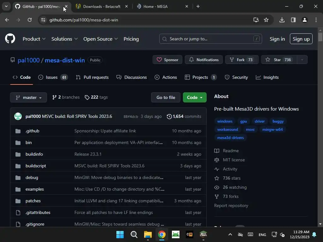Open the buildscript folder

pos(36,166)
